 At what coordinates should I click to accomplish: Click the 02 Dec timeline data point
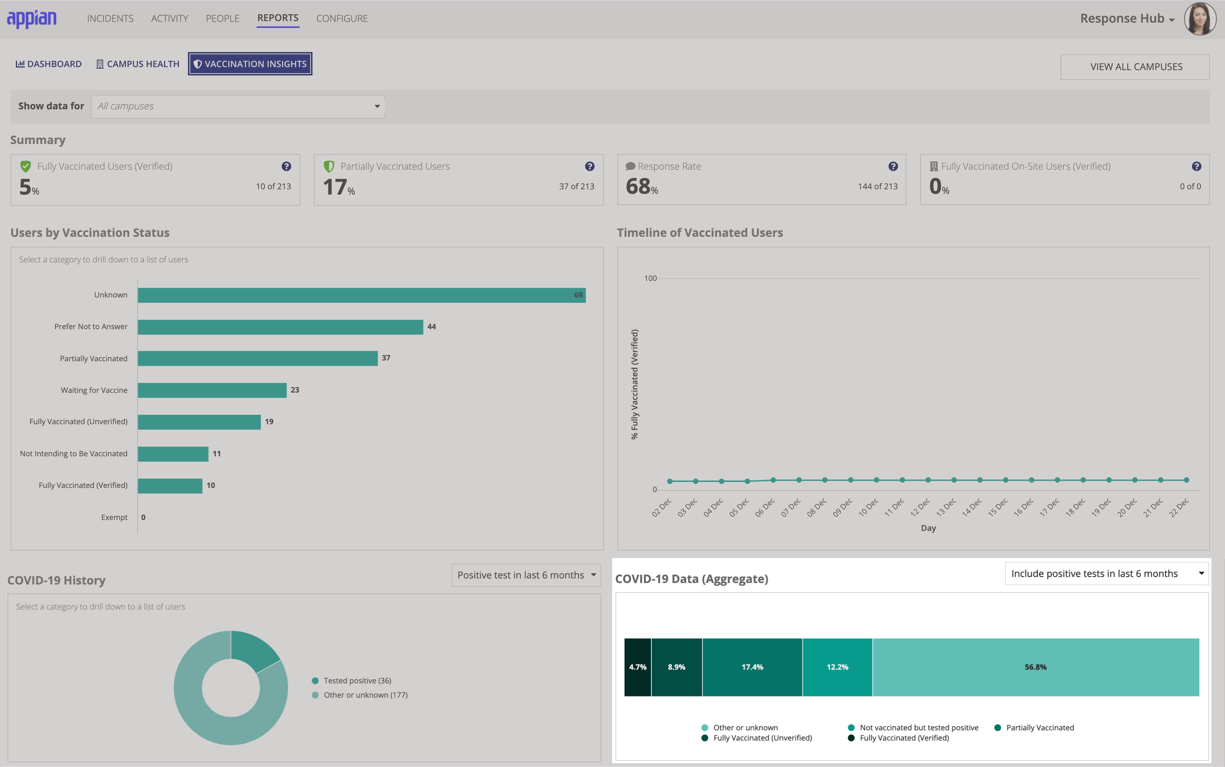(x=669, y=481)
